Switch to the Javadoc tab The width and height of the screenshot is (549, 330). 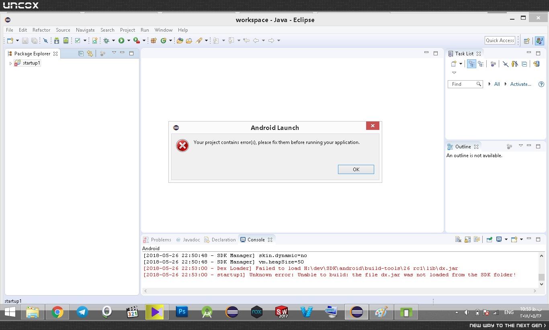[x=188, y=240]
